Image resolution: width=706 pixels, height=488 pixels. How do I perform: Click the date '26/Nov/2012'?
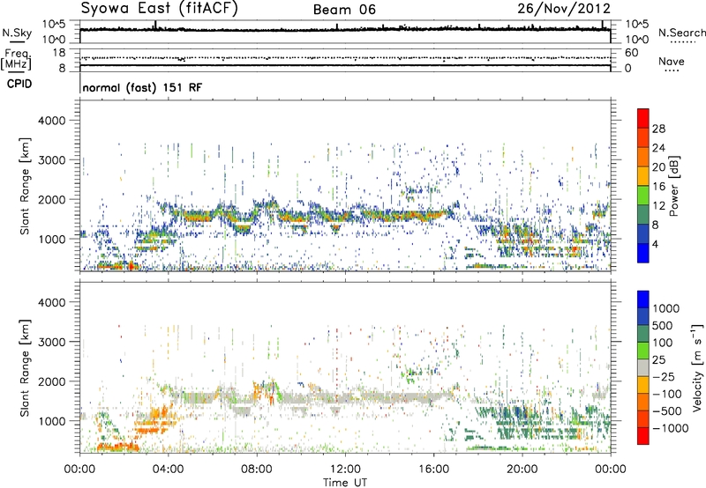pos(564,9)
